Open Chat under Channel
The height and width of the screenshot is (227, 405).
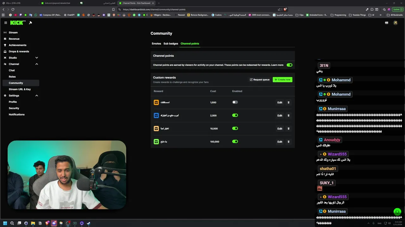(x=21, y=70)
